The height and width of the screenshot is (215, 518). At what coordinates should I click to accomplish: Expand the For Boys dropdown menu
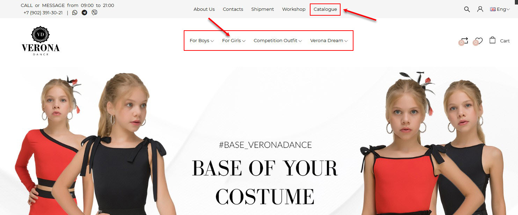pyautogui.click(x=202, y=41)
